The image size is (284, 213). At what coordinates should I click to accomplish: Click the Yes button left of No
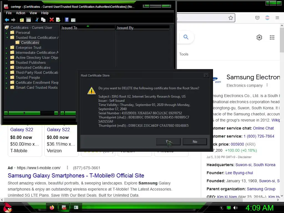click(x=168, y=142)
